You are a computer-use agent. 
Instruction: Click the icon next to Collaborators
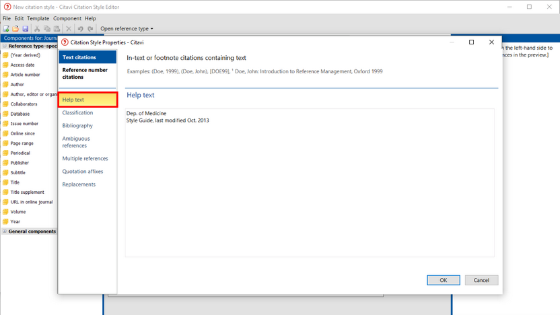pos(5,104)
